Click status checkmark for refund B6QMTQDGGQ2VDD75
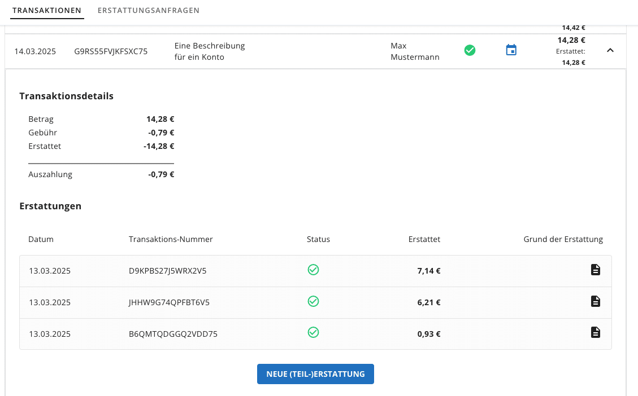 click(x=313, y=333)
